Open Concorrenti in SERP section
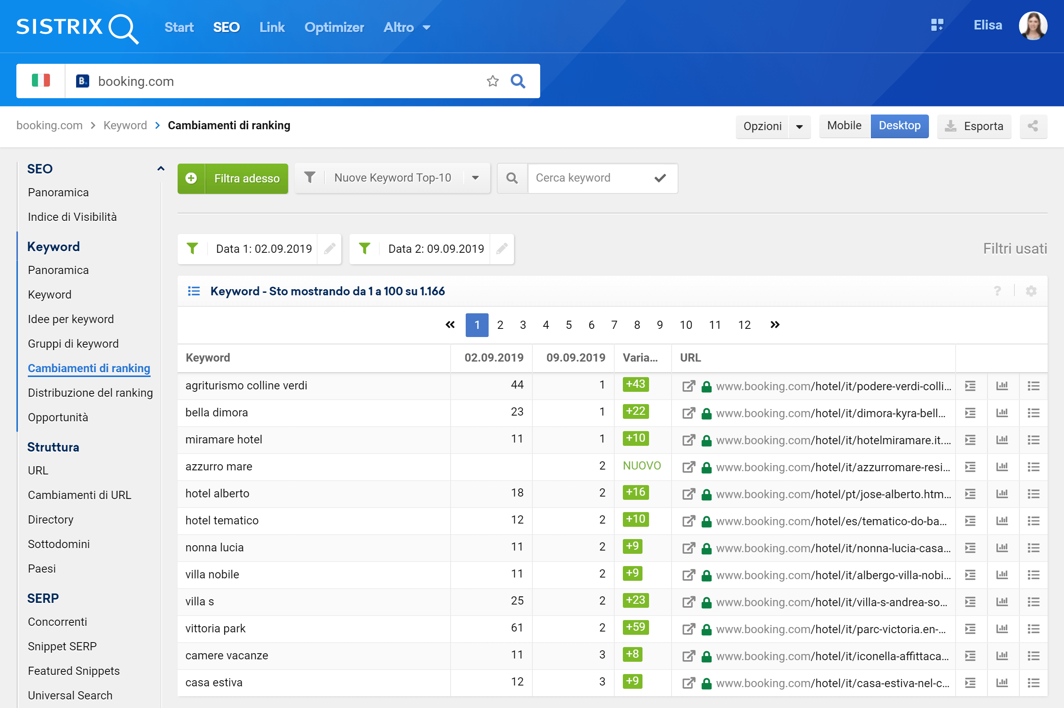Screen dimensions: 1064x708 coord(57,622)
